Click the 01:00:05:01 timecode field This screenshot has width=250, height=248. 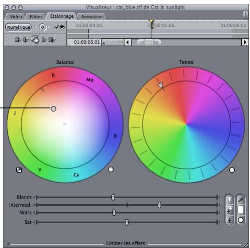tap(84, 42)
